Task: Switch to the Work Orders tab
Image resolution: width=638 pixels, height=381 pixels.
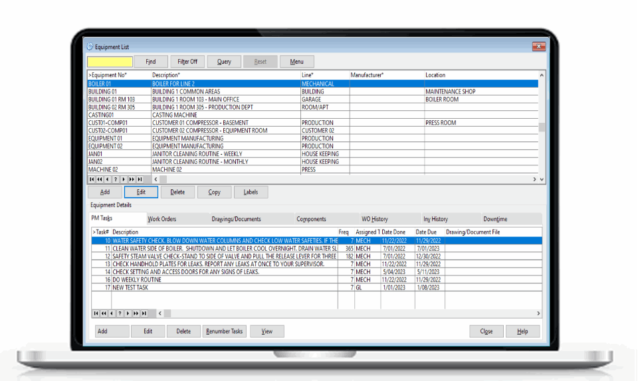Action: coord(161,219)
